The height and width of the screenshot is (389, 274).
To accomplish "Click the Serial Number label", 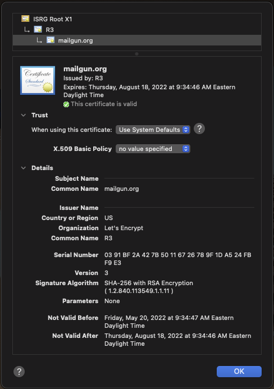I will pos(76,255).
